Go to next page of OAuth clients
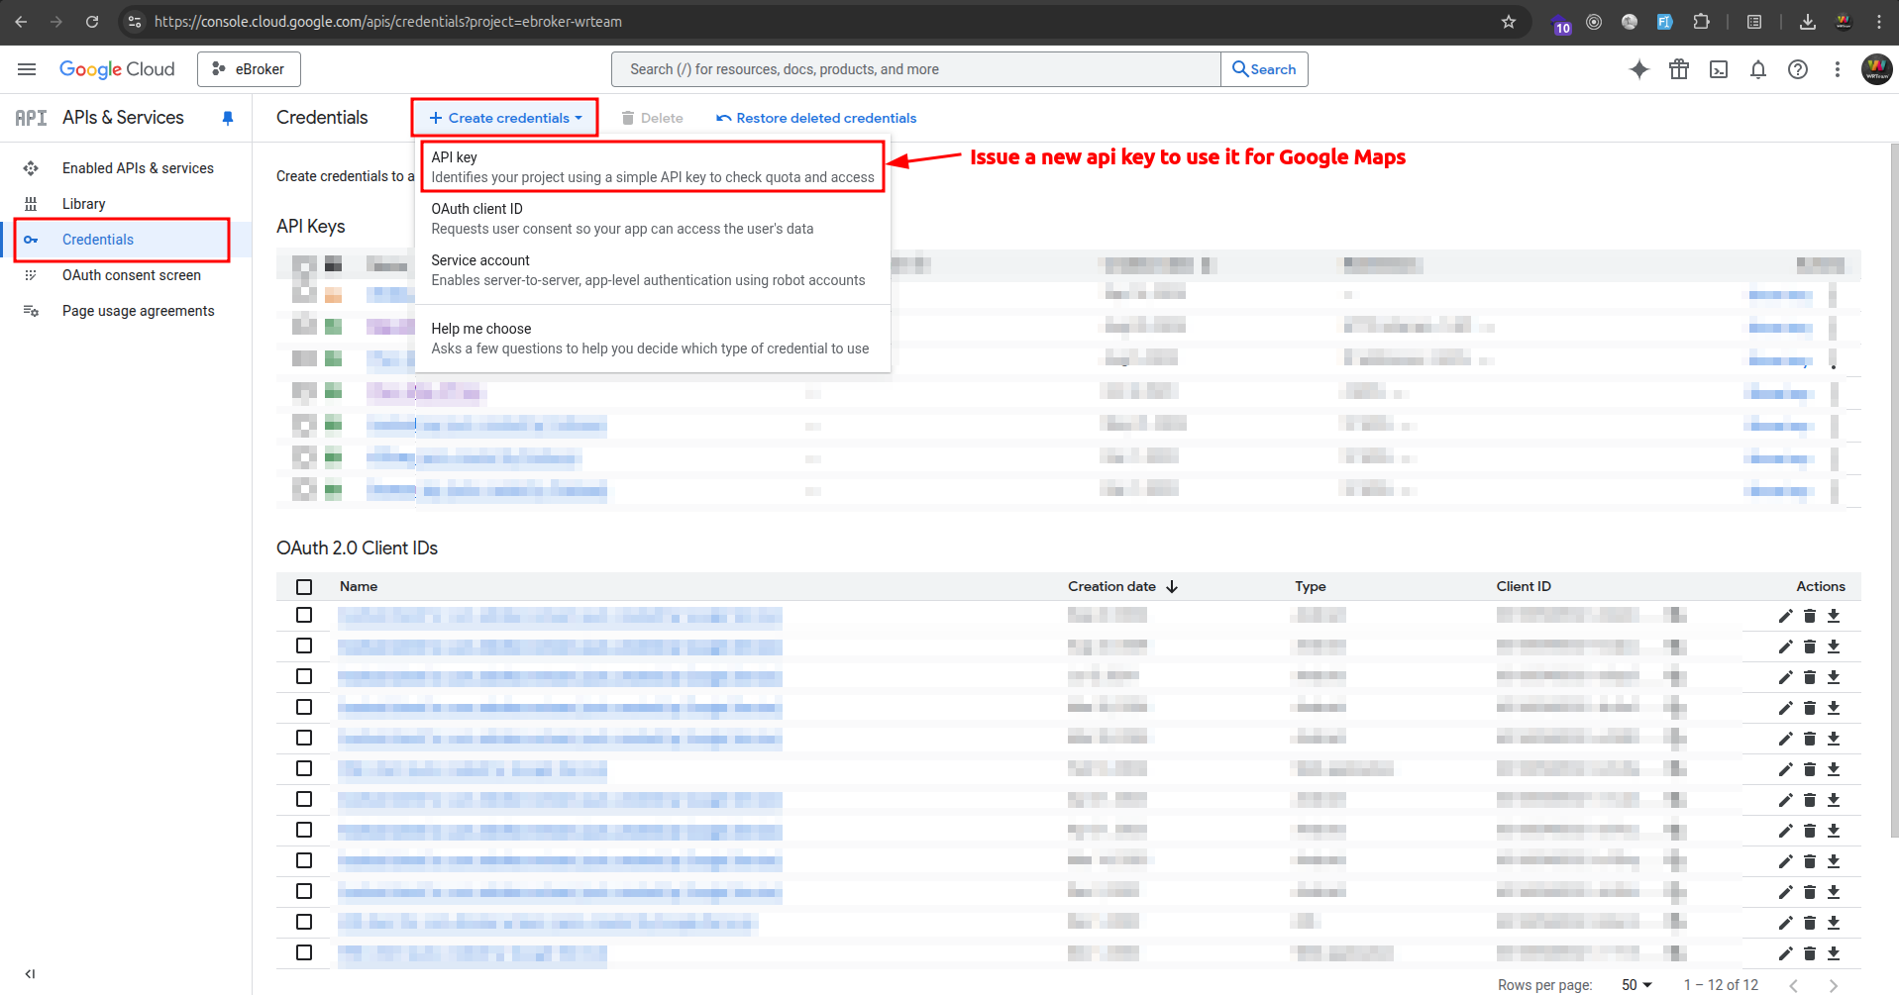Image resolution: width=1899 pixels, height=995 pixels. (x=1834, y=985)
